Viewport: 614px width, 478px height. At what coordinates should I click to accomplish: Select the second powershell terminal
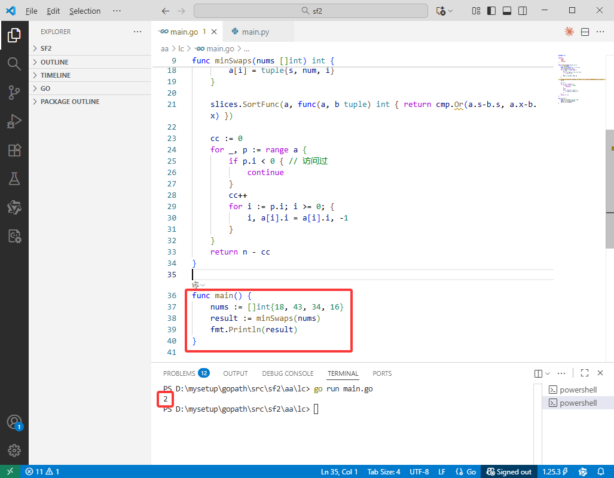point(578,403)
